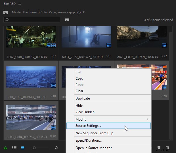
Task: Select the A003_C027_0813W2_001.R3D thumbnail
Action: [86, 37]
